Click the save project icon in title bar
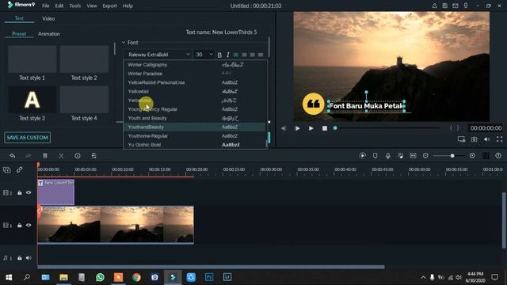Screen dimensions: 507x285 [x=445, y=6]
